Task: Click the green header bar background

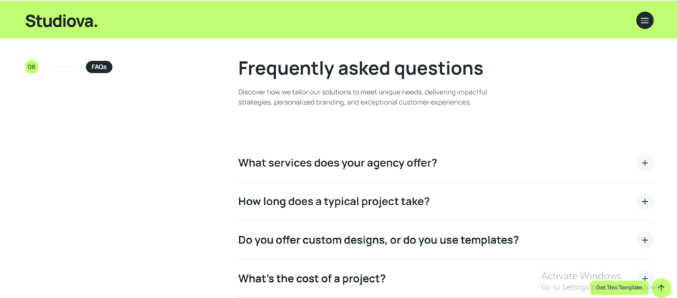Action: tap(337, 20)
